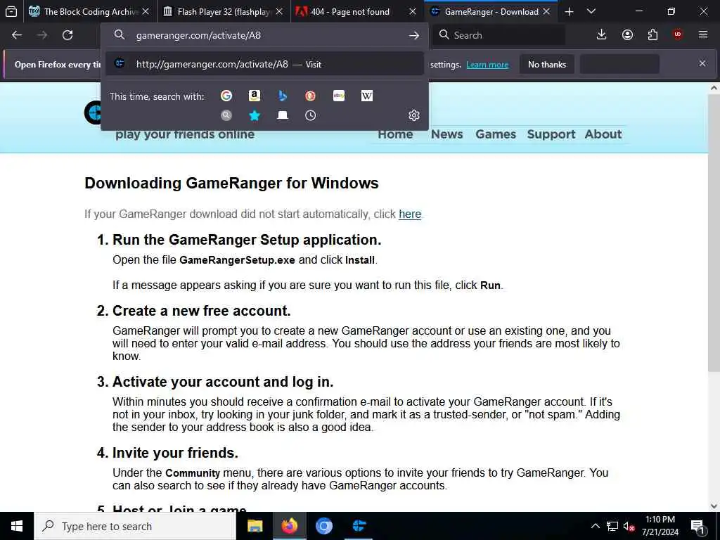Click the gray magnifier search engine icon
The height and width of the screenshot is (540, 720).
[x=226, y=115]
